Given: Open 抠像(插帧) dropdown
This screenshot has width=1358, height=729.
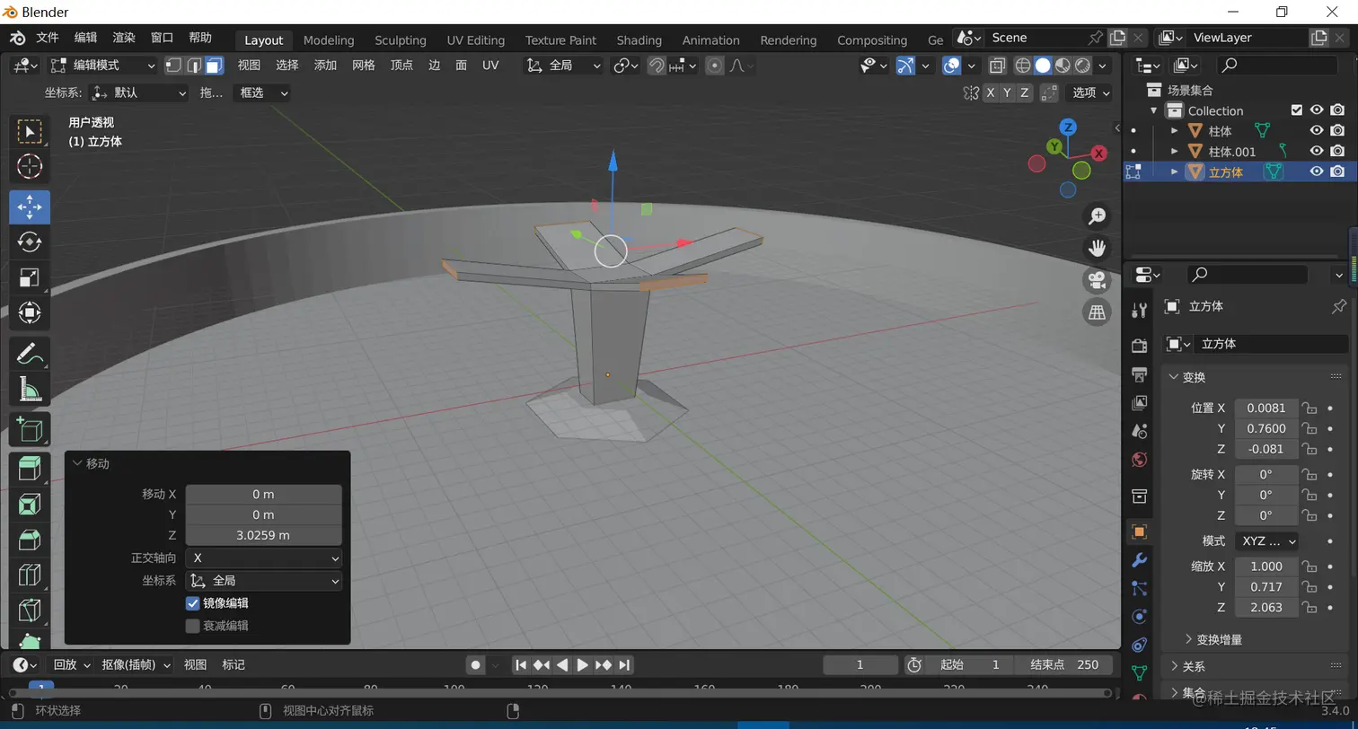Looking at the screenshot, I should [136, 664].
